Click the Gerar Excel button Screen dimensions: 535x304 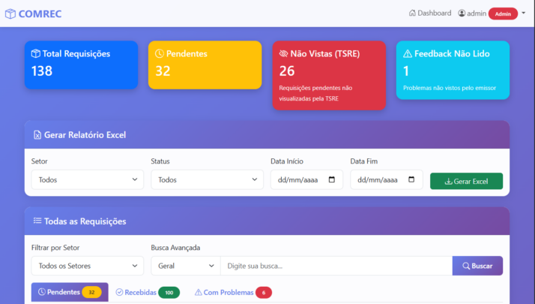click(466, 181)
